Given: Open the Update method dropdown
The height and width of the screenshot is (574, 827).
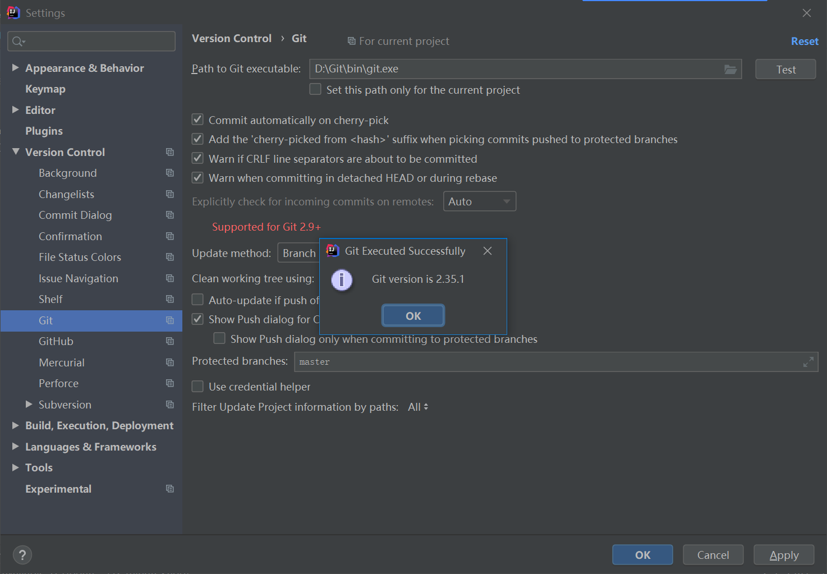Looking at the screenshot, I should [x=299, y=253].
